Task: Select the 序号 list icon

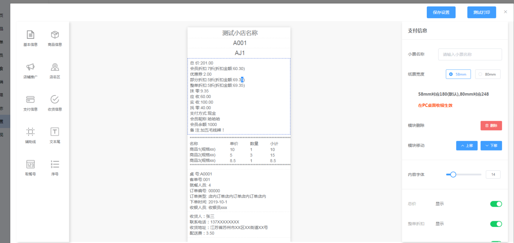Action: [55, 164]
